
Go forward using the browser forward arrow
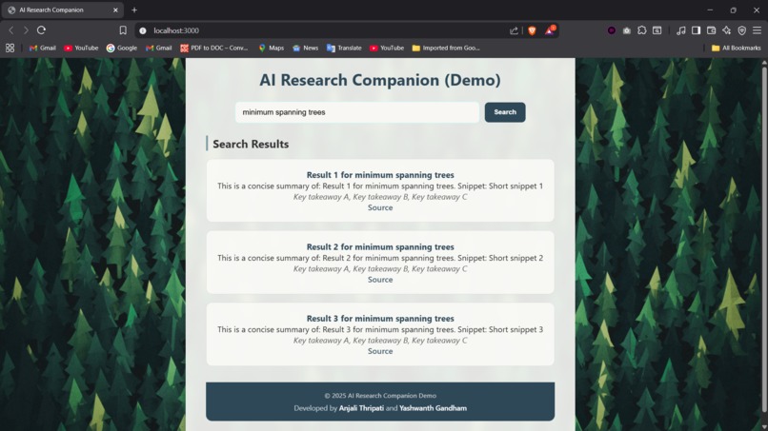26,30
